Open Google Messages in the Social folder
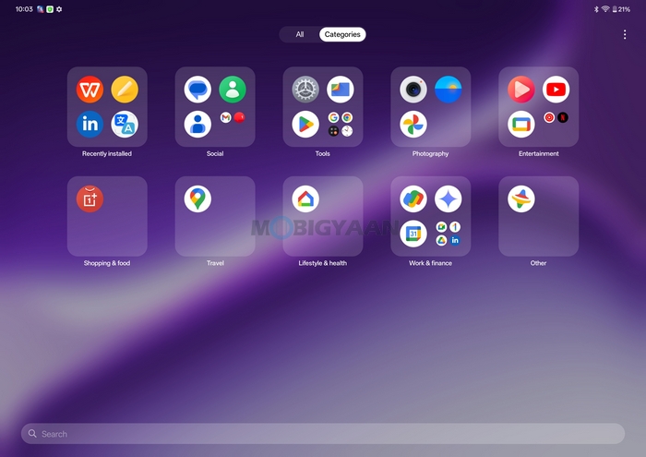 tap(197, 90)
